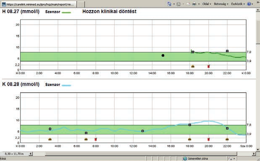Click the Read Mail icon
Screen dimensions: 260x161
tap(188, 4)
